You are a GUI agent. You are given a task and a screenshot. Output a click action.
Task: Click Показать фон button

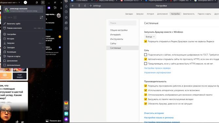(x=54, y=121)
